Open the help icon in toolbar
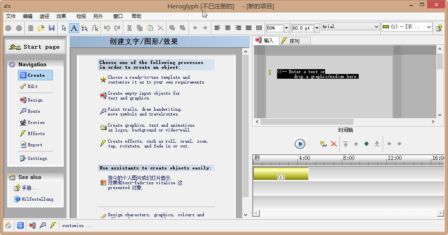 [x=439, y=28]
